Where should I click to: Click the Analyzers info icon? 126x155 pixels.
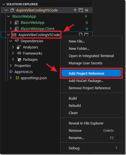click(19, 47)
